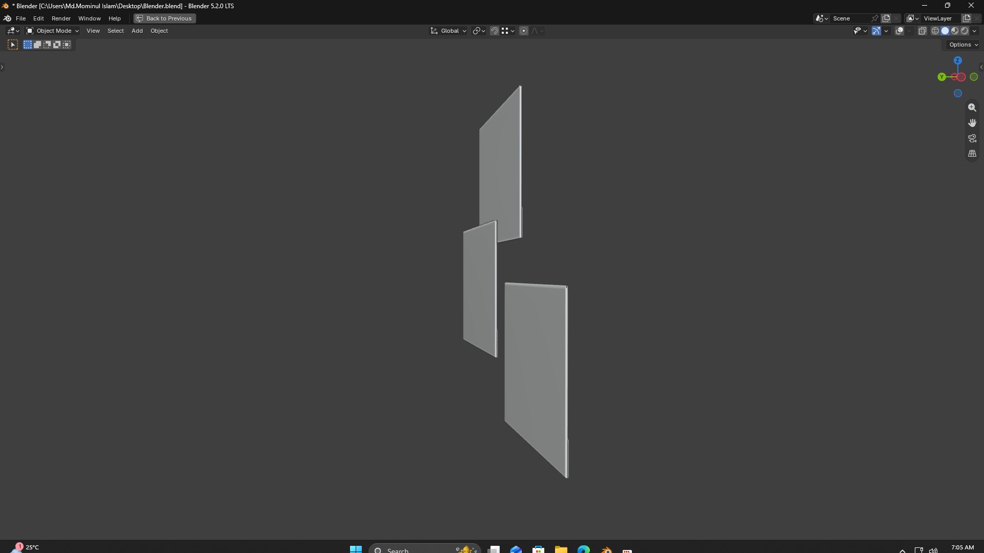984x553 pixels.
Task: Toggle viewport overlays button
Action: coord(899,31)
